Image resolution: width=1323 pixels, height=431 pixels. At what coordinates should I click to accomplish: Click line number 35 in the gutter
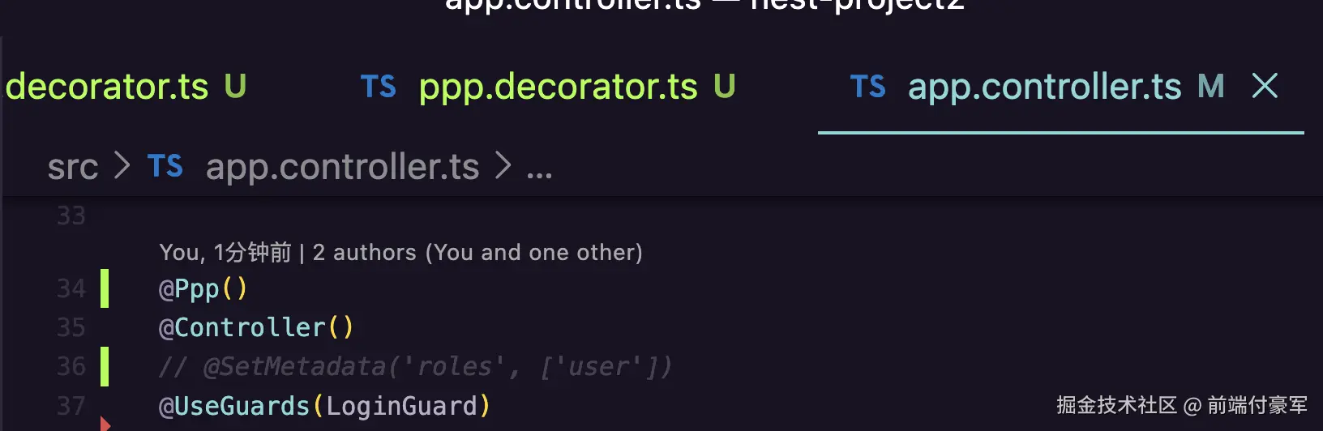point(71,327)
